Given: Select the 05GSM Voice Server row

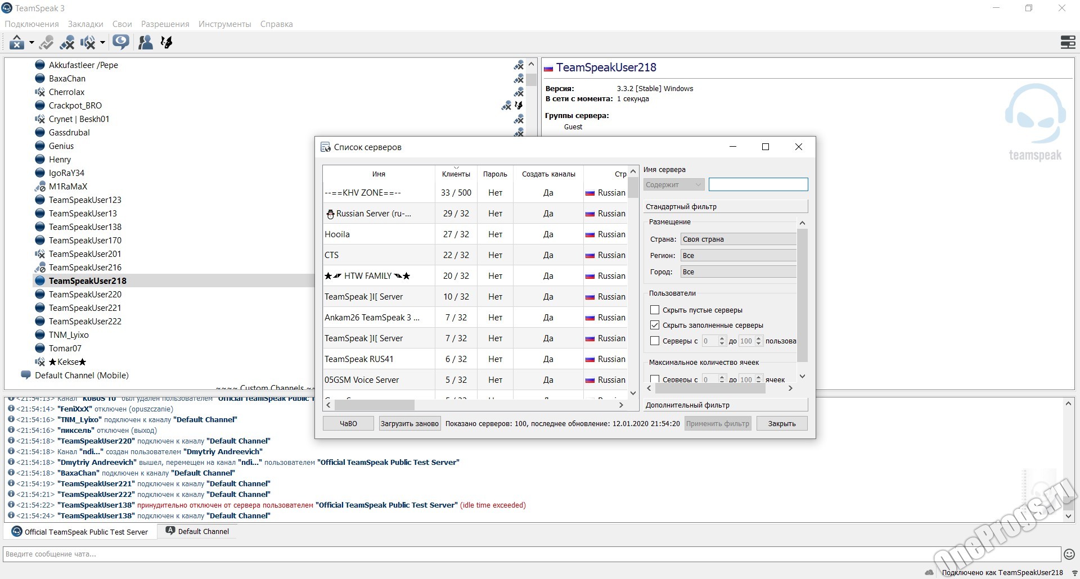Looking at the screenshot, I should point(475,380).
